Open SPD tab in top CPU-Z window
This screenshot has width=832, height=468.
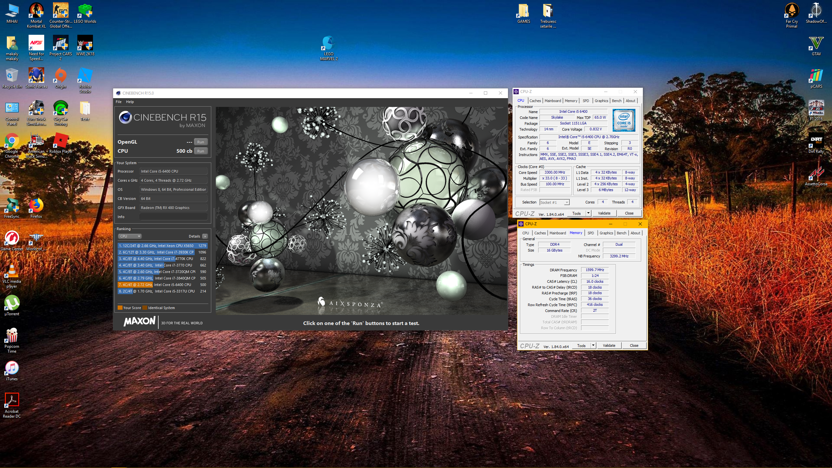click(x=586, y=101)
